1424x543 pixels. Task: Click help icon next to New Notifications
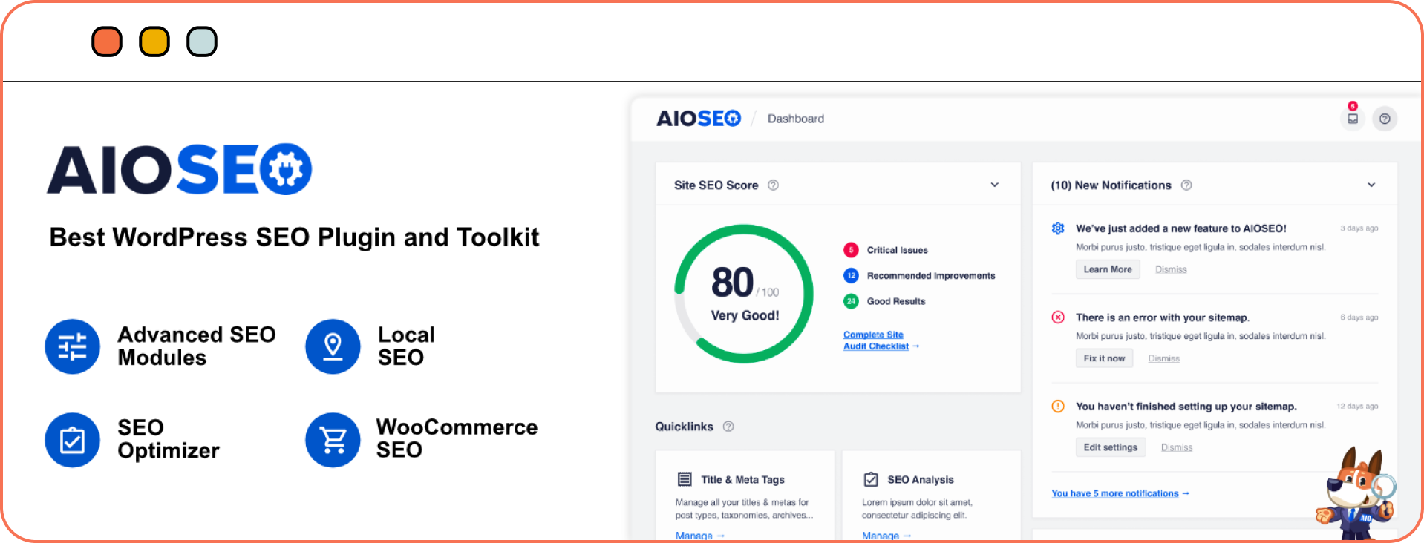[1186, 185]
